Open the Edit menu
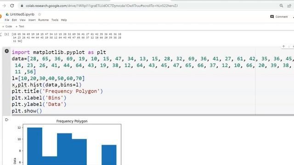Viewport: 294px width, 165px height. point(14,20)
